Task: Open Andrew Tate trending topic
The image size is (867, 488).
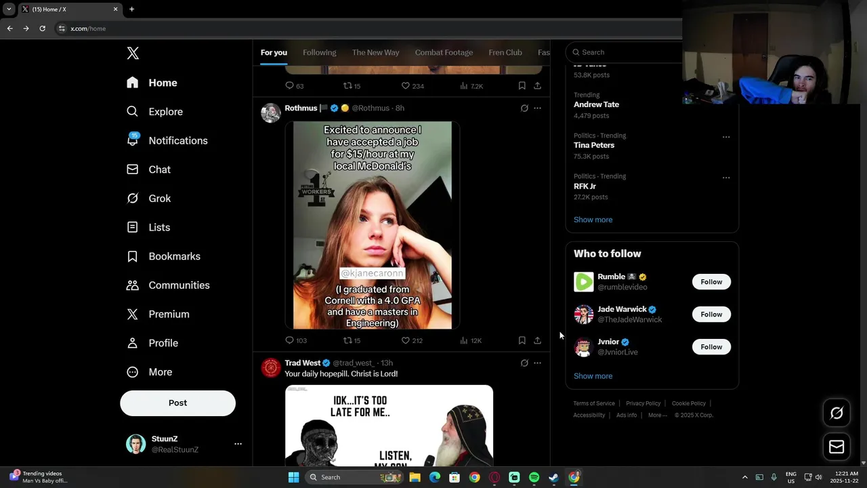Action: [x=596, y=104]
